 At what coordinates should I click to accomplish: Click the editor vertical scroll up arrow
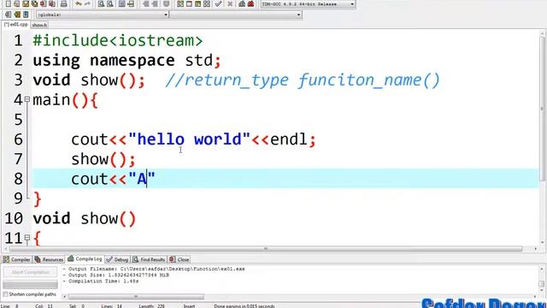[543, 33]
